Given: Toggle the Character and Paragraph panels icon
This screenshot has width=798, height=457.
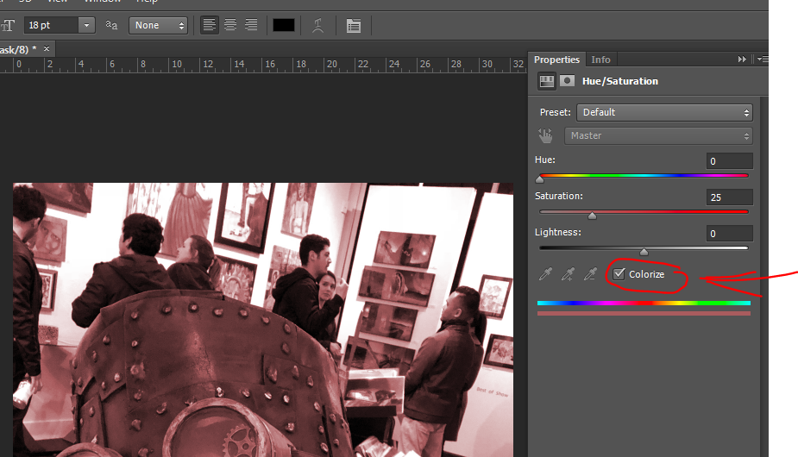Looking at the screenshot, I should coord(354,25).
